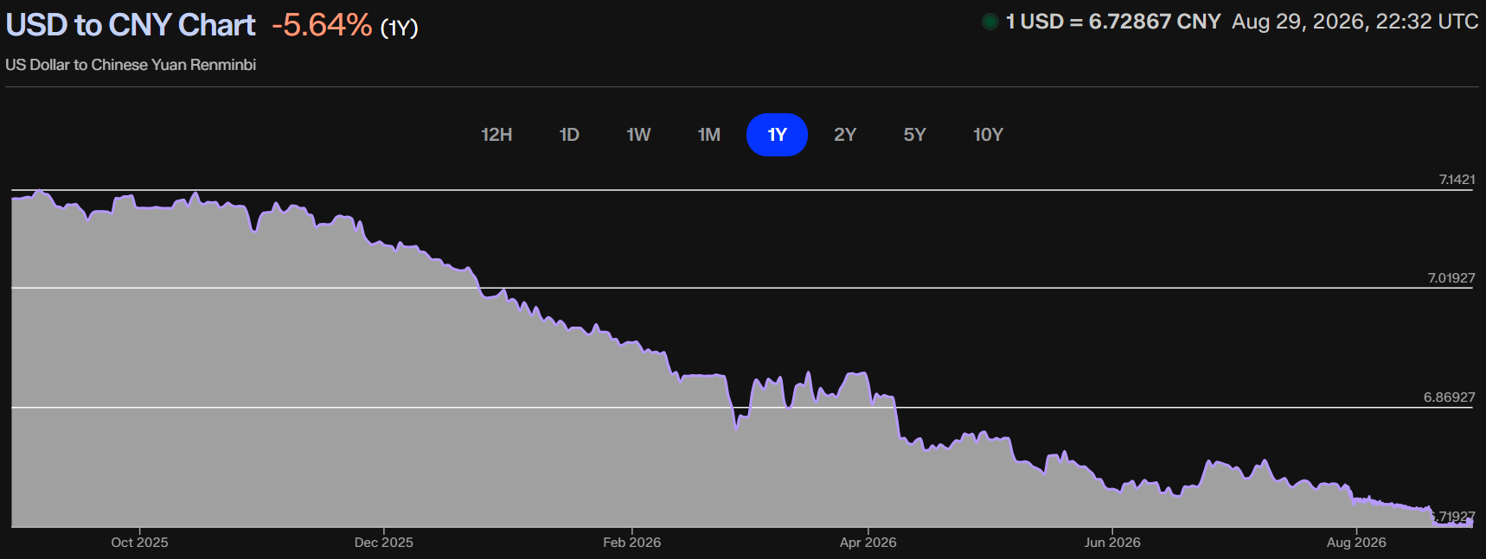1486x559 pixels.
Task: Select the 5Y time range
Action: point(914,135)
